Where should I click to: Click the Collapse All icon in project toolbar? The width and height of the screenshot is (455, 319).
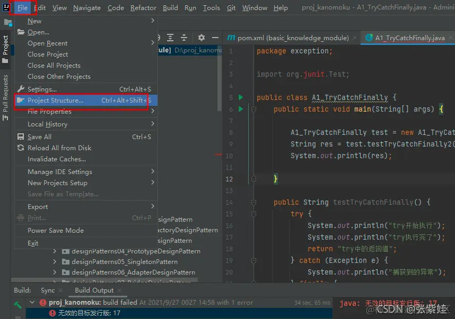pyautogui.click(x=184, y=38)
